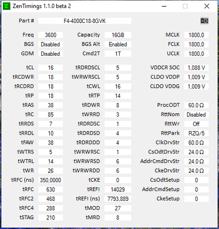Close the ZenTimings window
The width and height of the screenshot is (219, 229).
[x=207, y=6]
